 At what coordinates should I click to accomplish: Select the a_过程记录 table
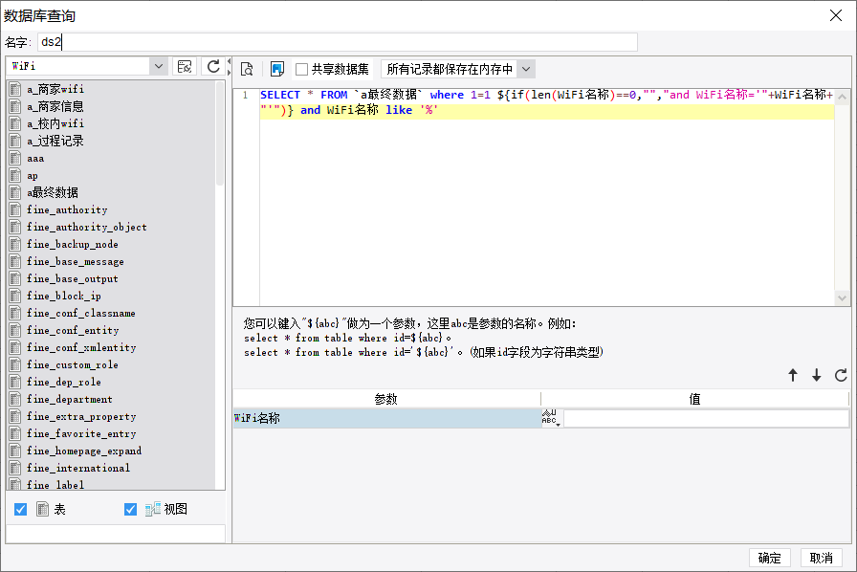55,141
